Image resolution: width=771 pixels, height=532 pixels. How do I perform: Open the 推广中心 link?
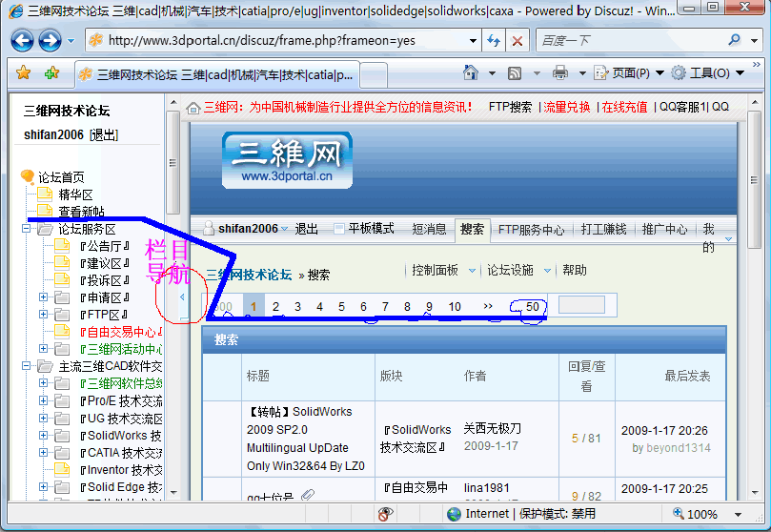[x=664, y=229]
